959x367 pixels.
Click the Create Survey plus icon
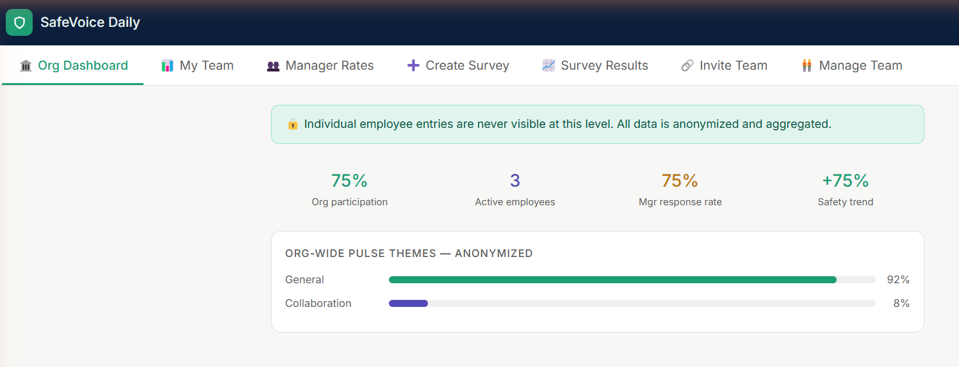413,65
